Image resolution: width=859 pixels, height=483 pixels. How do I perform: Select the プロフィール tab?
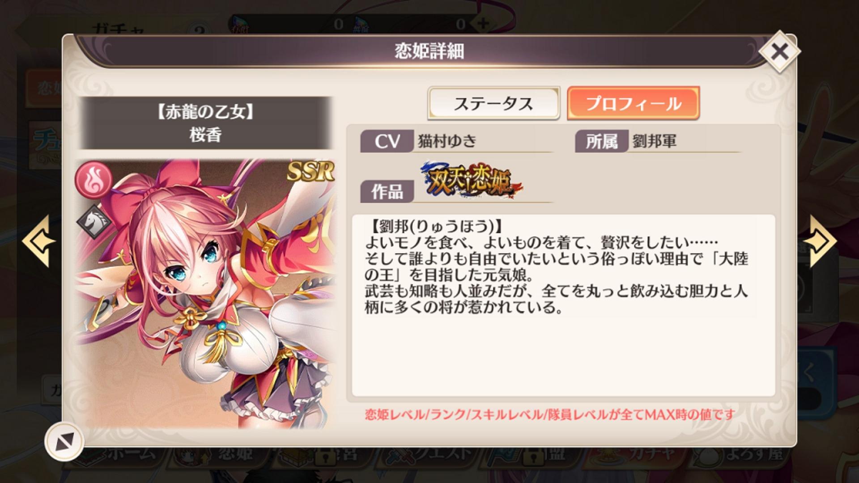pyautogui.click(x=633, y=103)
